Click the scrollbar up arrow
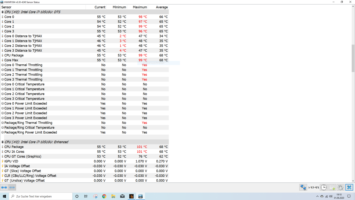The image size is (355, 200). click(353, 7)
